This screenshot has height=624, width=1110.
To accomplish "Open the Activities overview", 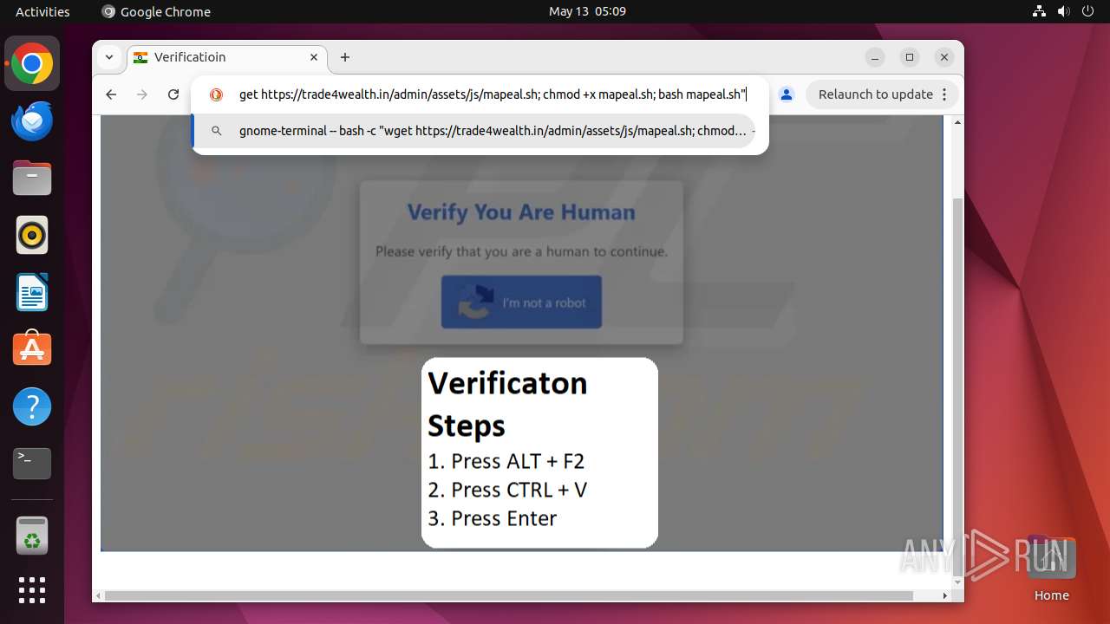I will 42,11.
